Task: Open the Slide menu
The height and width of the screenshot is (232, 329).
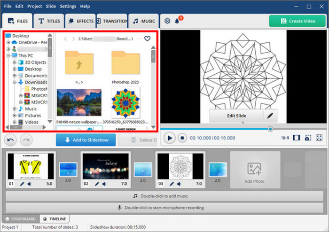Action: pyautogui.click(x=50, y=6)
